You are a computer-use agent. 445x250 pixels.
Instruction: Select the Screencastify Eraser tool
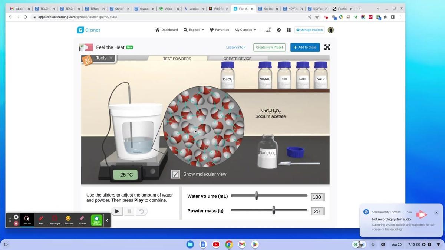[x=82, y=220]
